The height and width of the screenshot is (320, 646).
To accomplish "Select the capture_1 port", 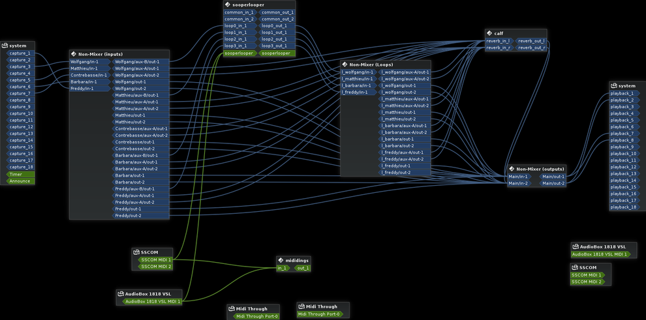I will [x=20, y=53].
